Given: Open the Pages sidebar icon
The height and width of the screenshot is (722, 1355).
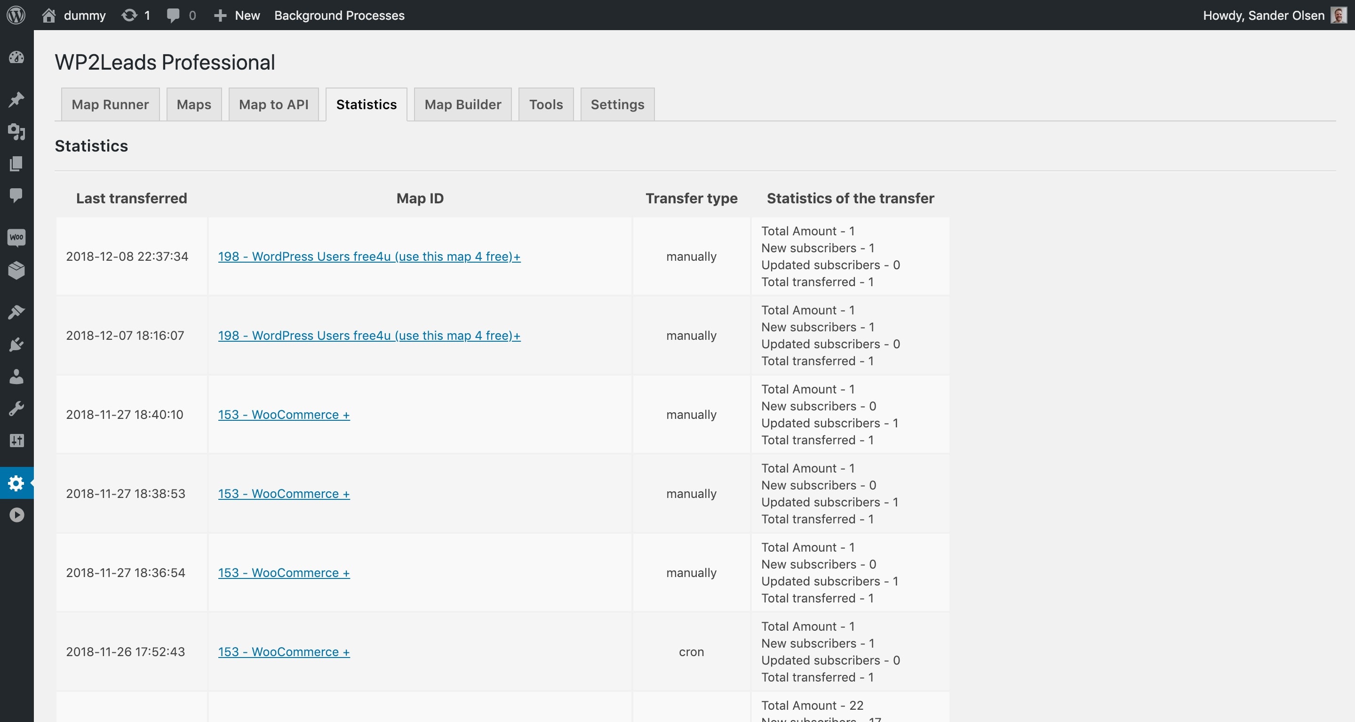Looking at the screenshot, I should 16,164.
